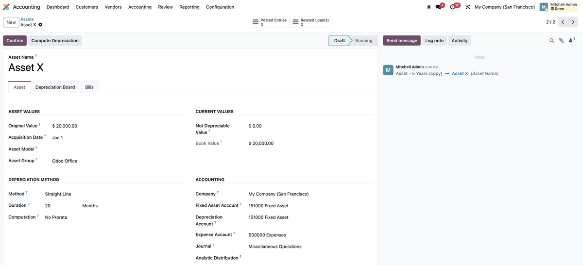Click the Activity button
Image resolution: width=583 pixels, height=265 pixels.
tap(460, 41)
